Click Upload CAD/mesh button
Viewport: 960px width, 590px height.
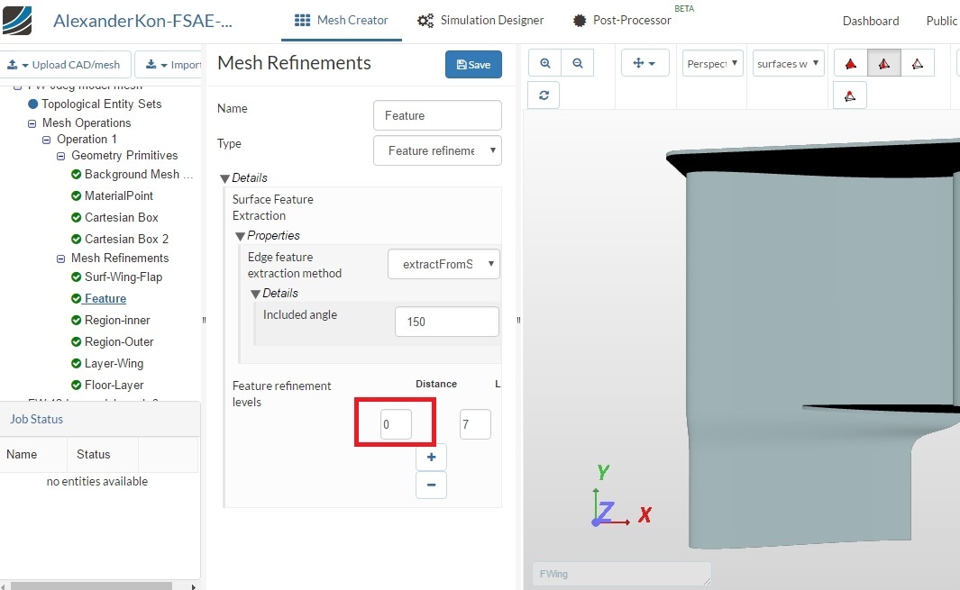pos(64,64)
